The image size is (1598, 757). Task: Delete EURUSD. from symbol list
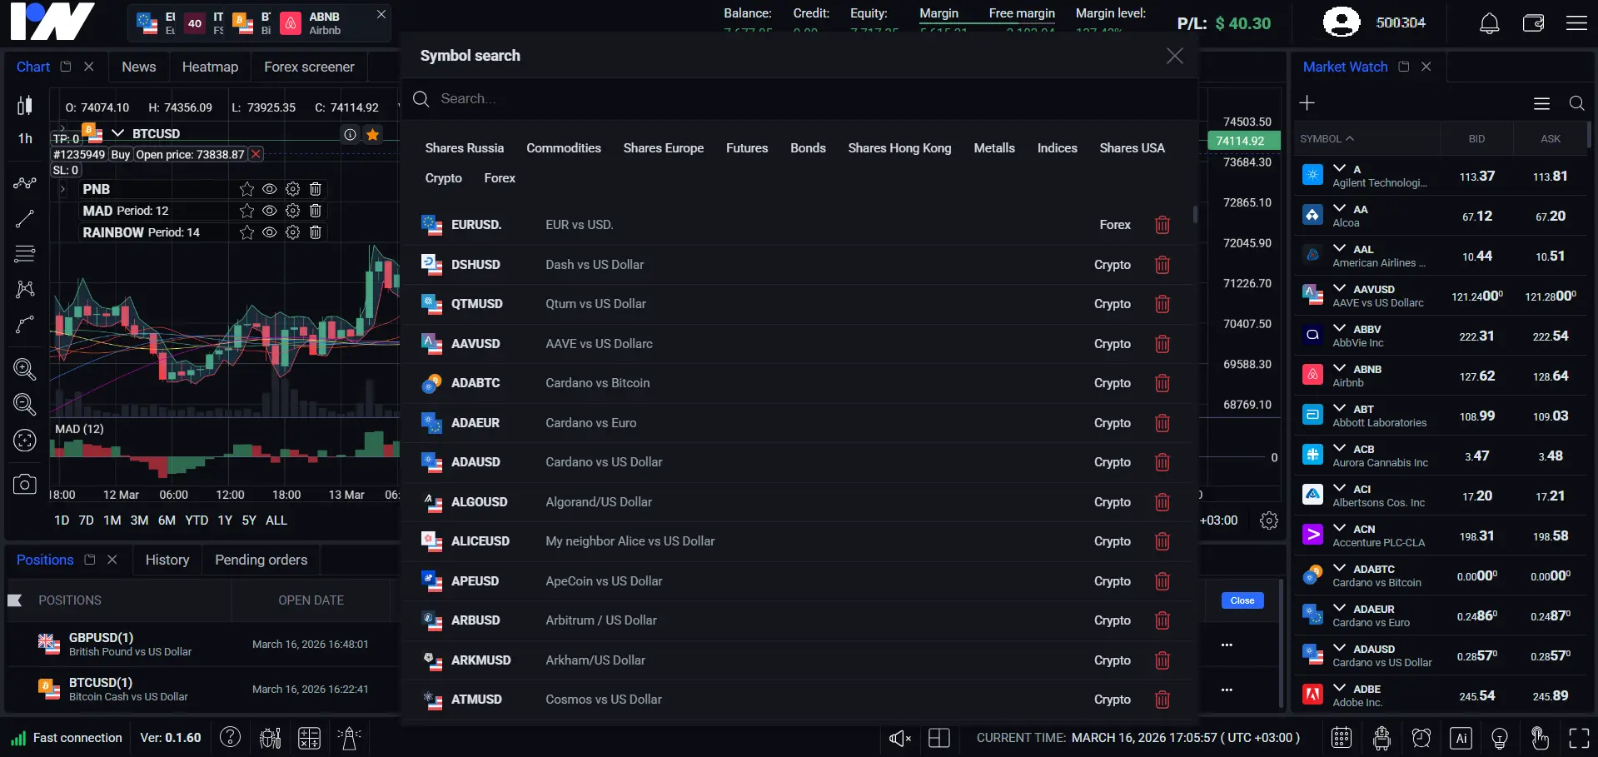1162,225
